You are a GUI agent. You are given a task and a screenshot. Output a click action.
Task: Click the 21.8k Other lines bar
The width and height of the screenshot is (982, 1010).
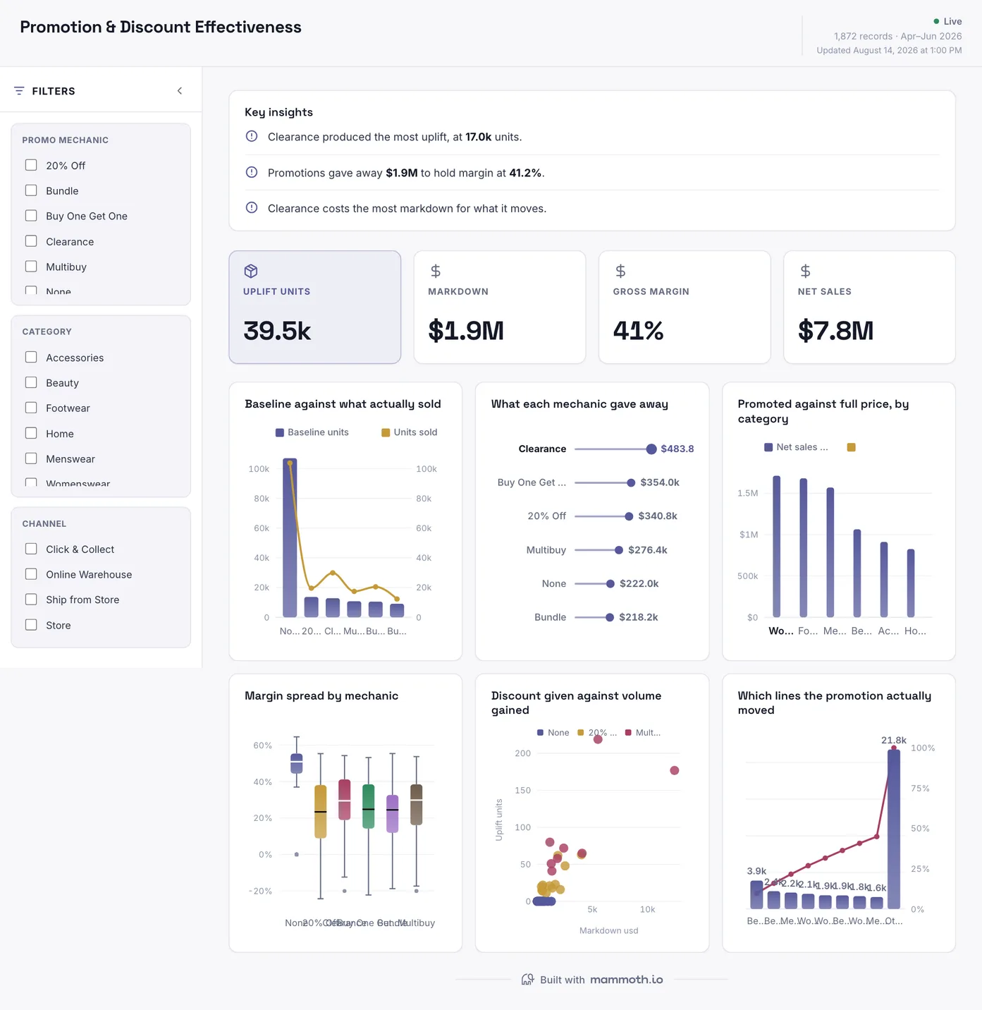tap(894, 829)
